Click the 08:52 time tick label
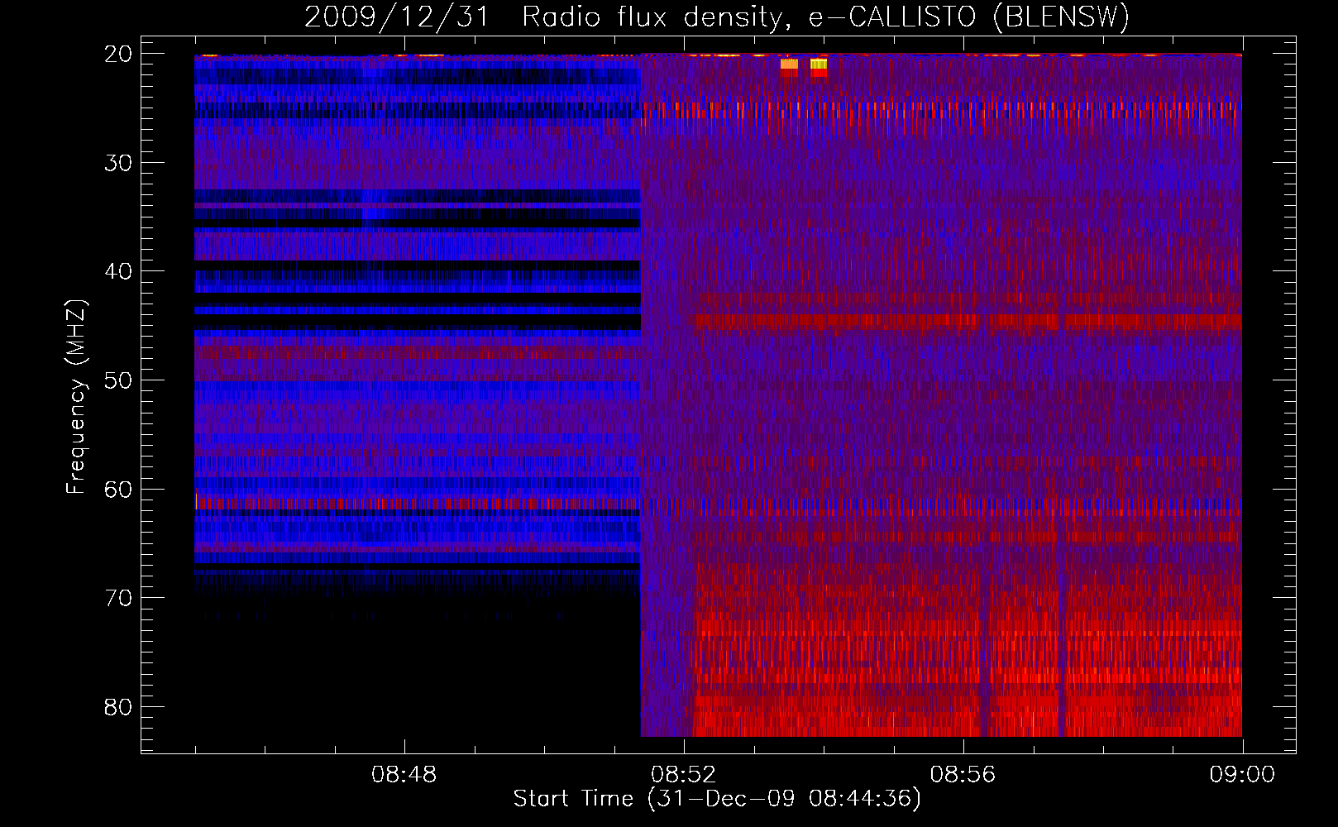The image size is (1338, 827). (683, 775)
